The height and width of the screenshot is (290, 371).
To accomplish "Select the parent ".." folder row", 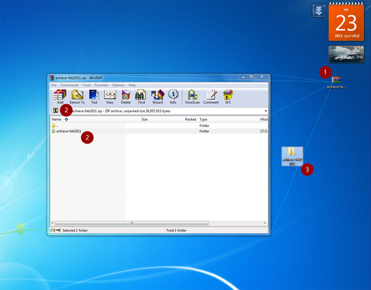I will pyautogui.click(x=159, y=125).
